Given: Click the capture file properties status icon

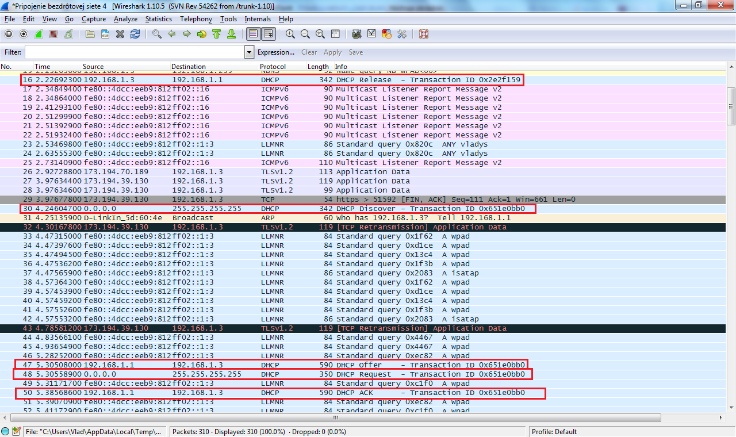Looking at the screenshot, I should 17,431.
